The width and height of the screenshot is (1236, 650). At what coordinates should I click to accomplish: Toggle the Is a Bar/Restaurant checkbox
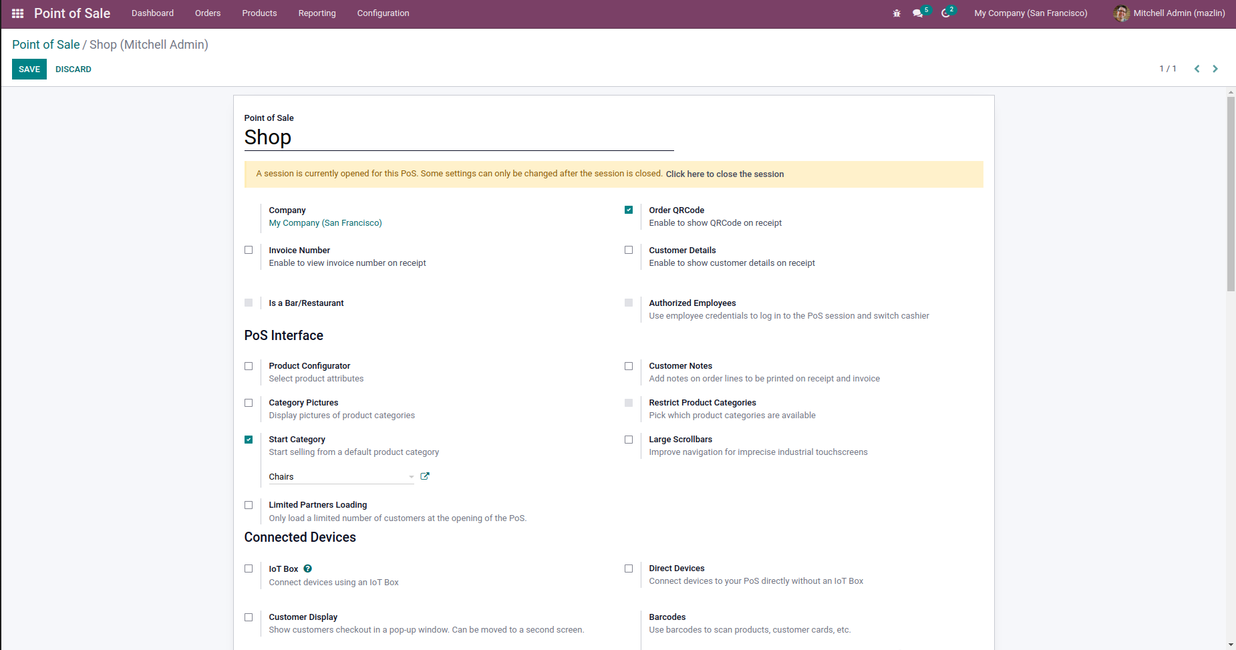(249, 303)
